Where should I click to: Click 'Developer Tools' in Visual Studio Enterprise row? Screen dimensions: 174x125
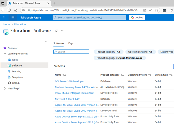point(109,93)
